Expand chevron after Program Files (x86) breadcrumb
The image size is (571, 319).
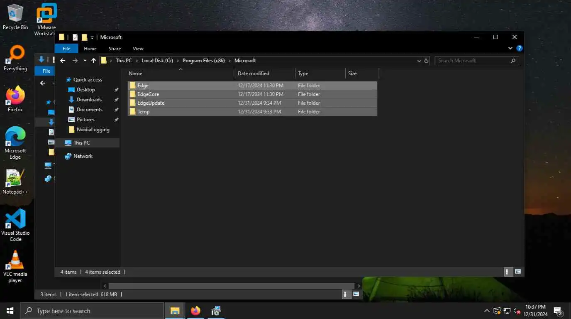(229, 61)
